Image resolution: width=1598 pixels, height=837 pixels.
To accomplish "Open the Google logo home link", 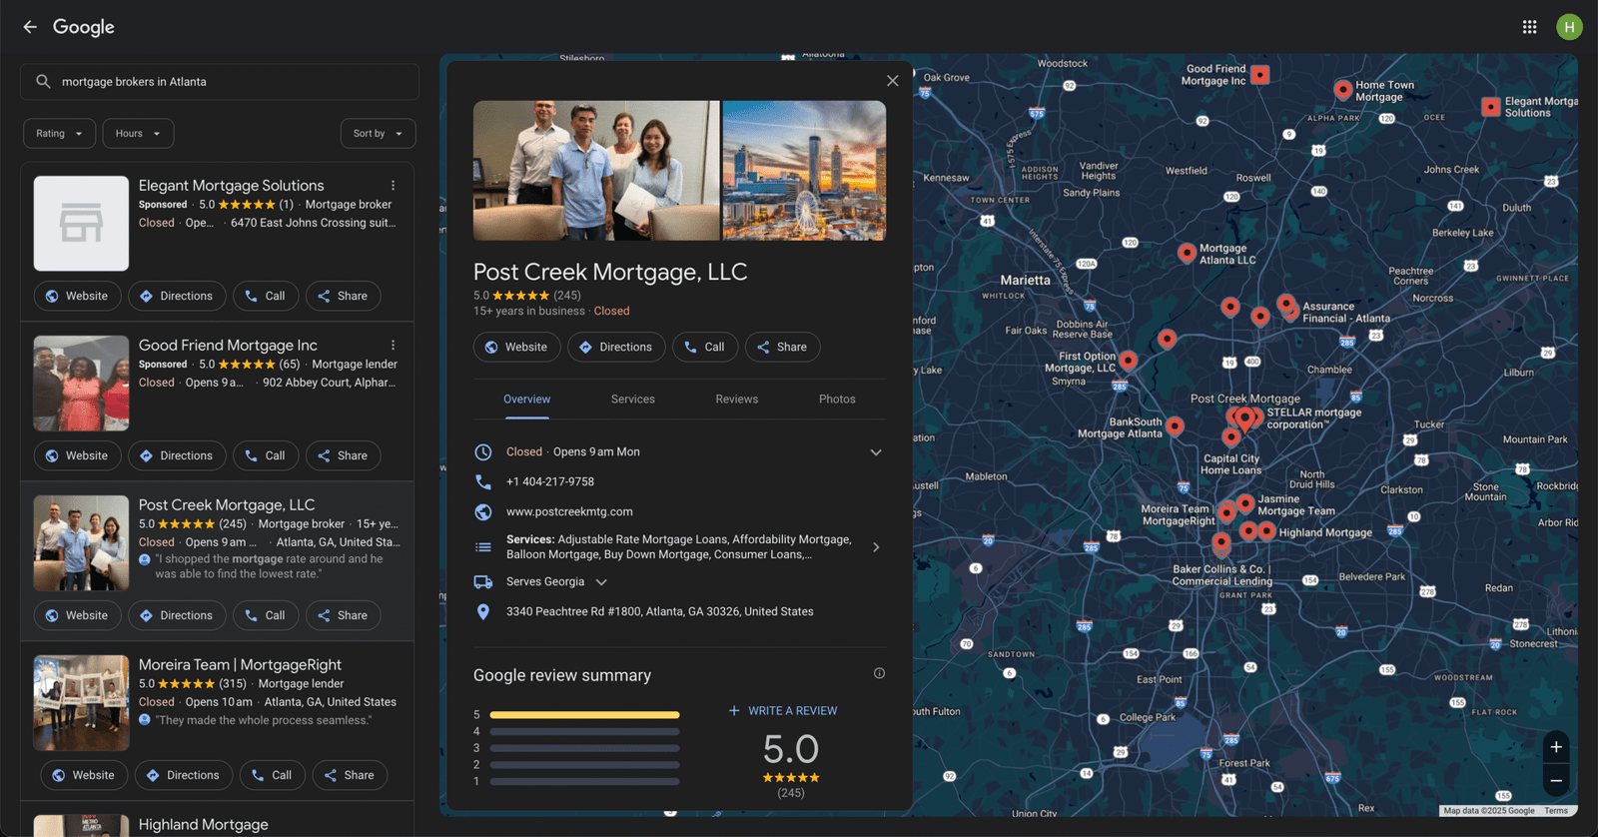I will tap(84, 27).
